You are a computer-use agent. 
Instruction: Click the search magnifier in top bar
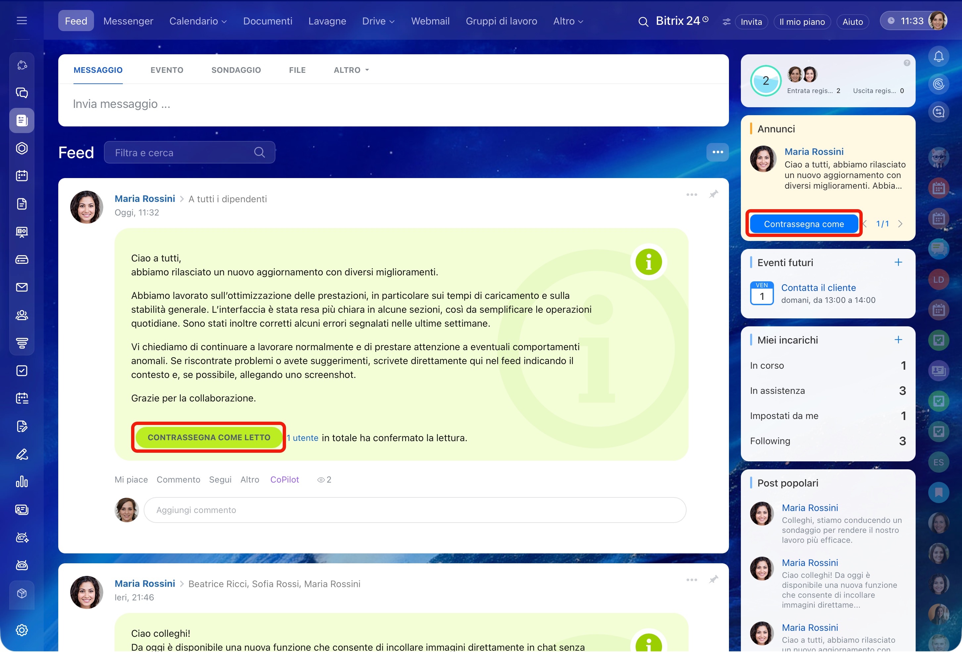click(643, 22)
